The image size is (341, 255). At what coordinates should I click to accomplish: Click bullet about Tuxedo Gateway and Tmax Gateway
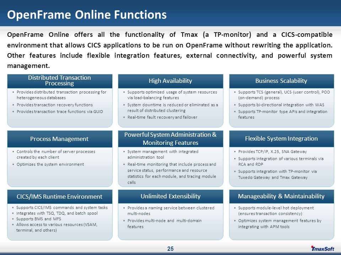point(277,174)
